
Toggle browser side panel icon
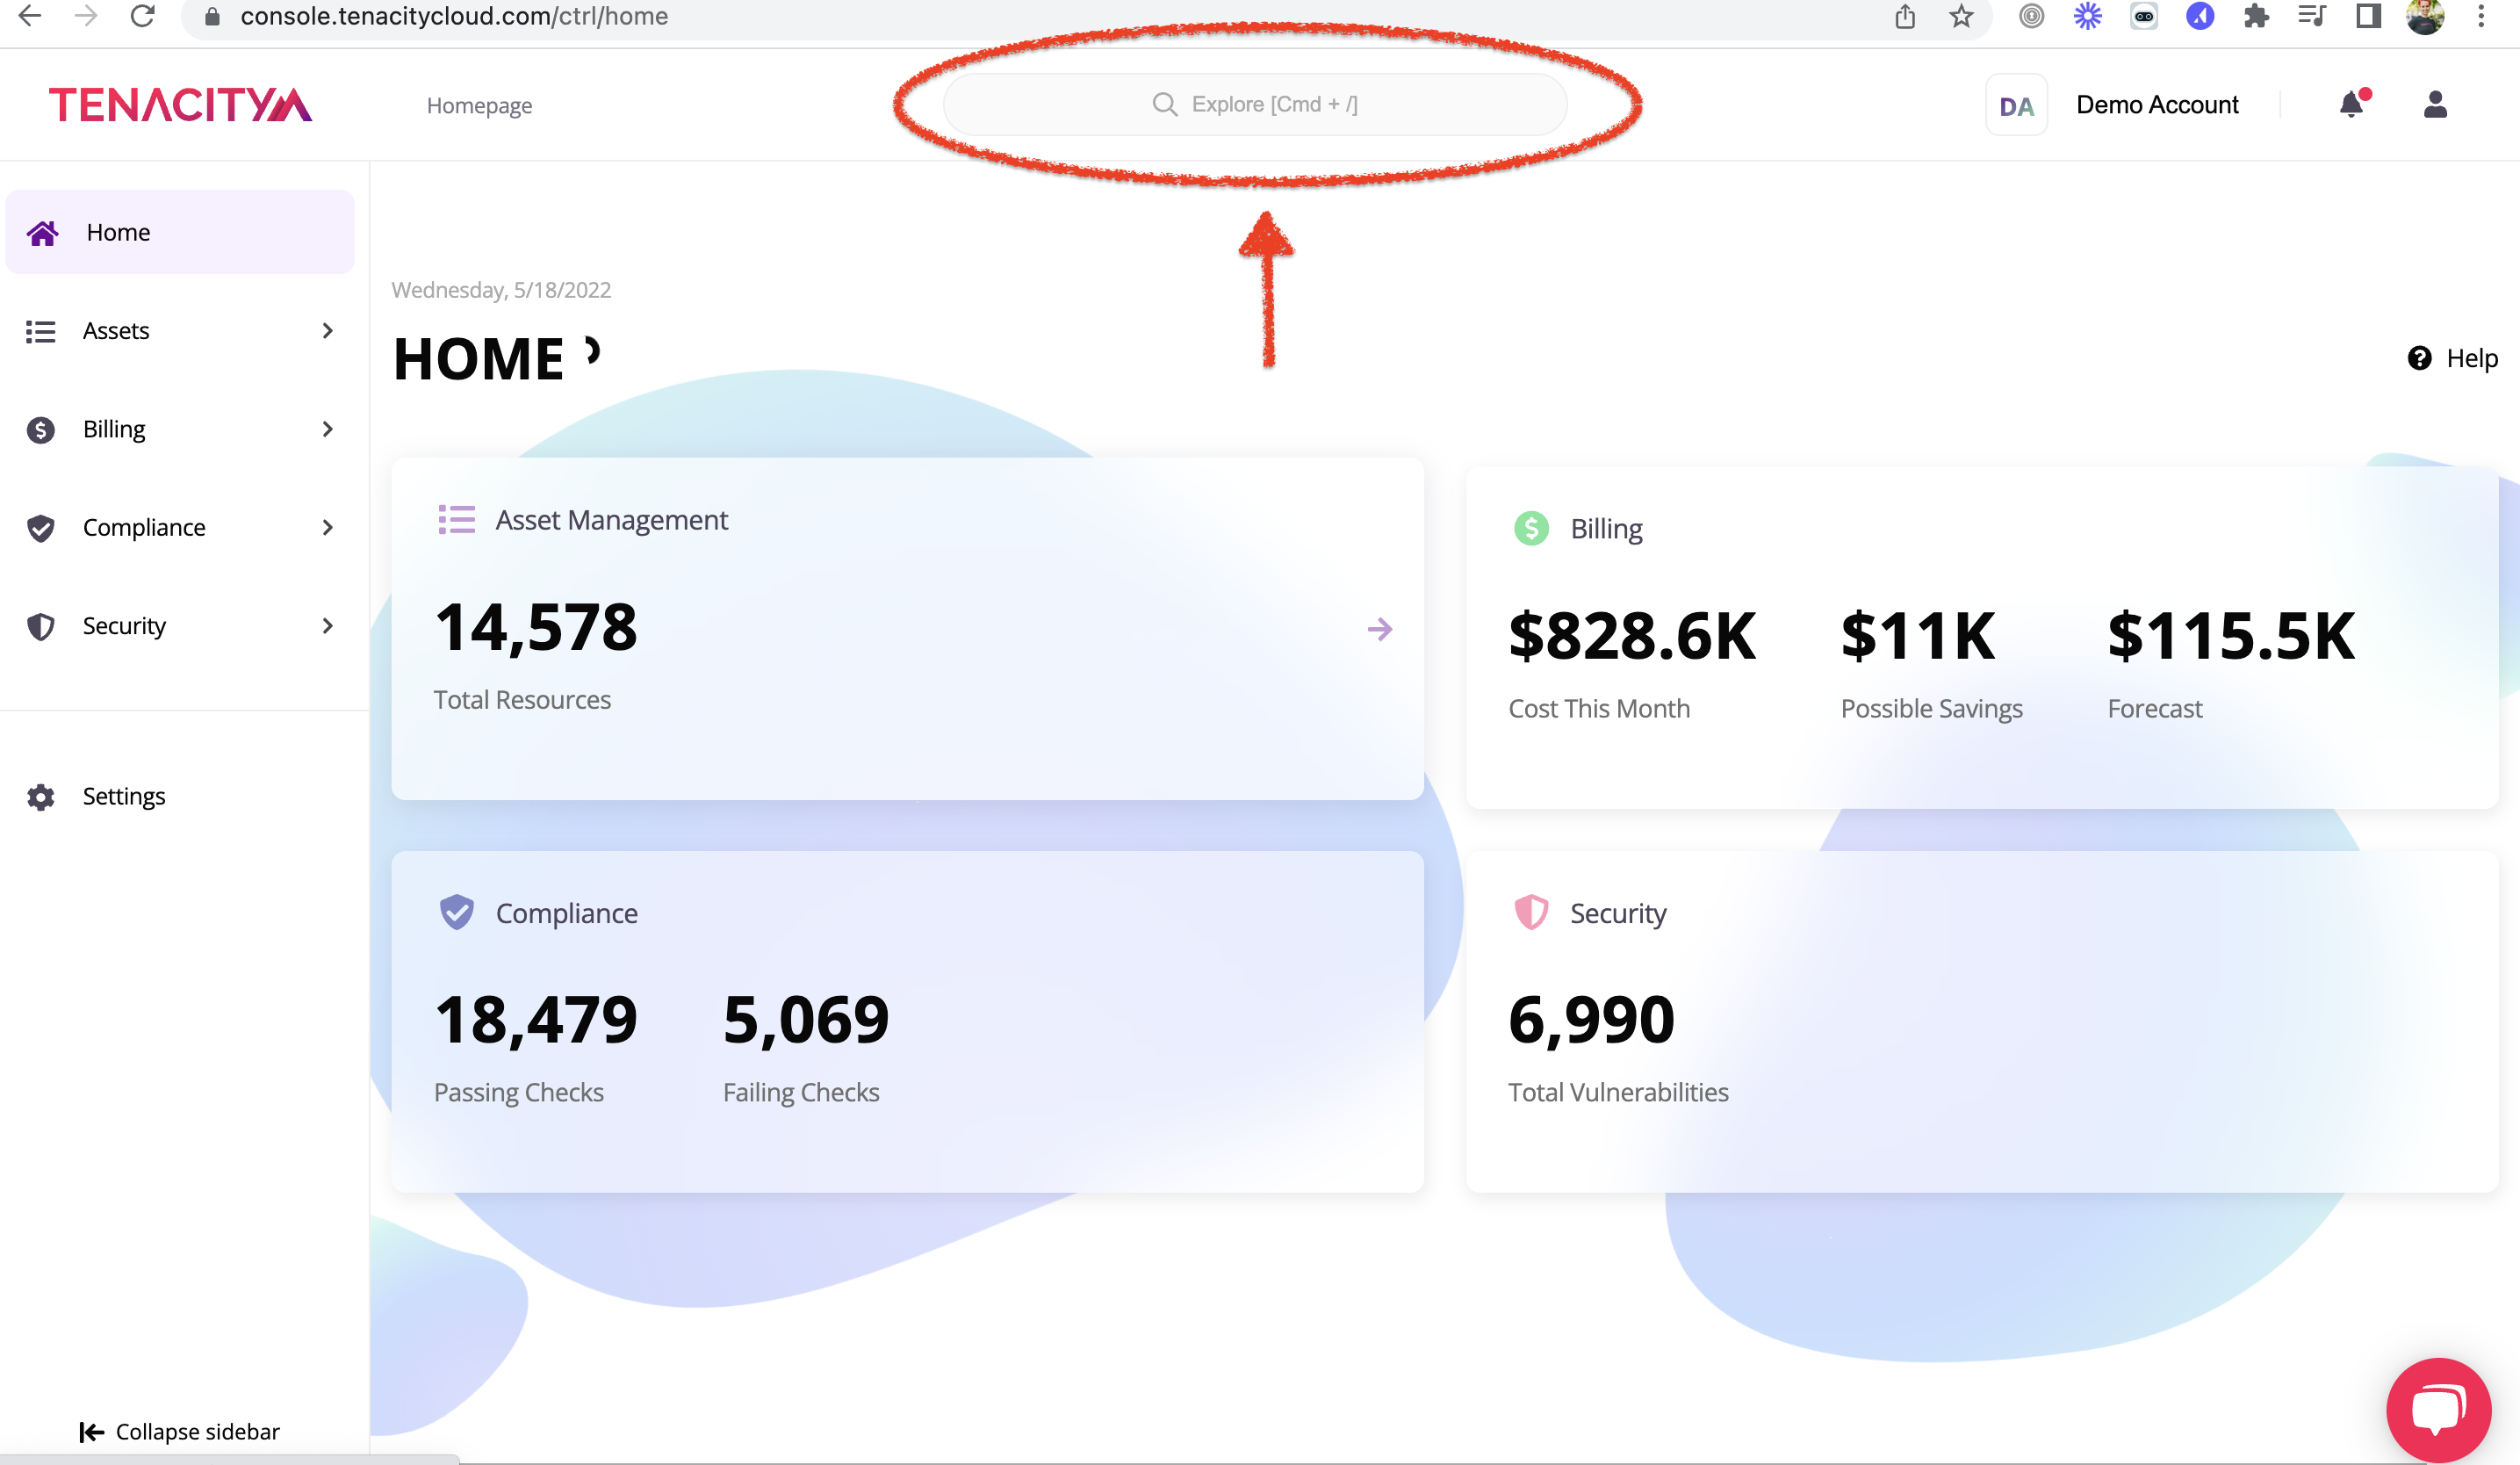point(2368,16)
